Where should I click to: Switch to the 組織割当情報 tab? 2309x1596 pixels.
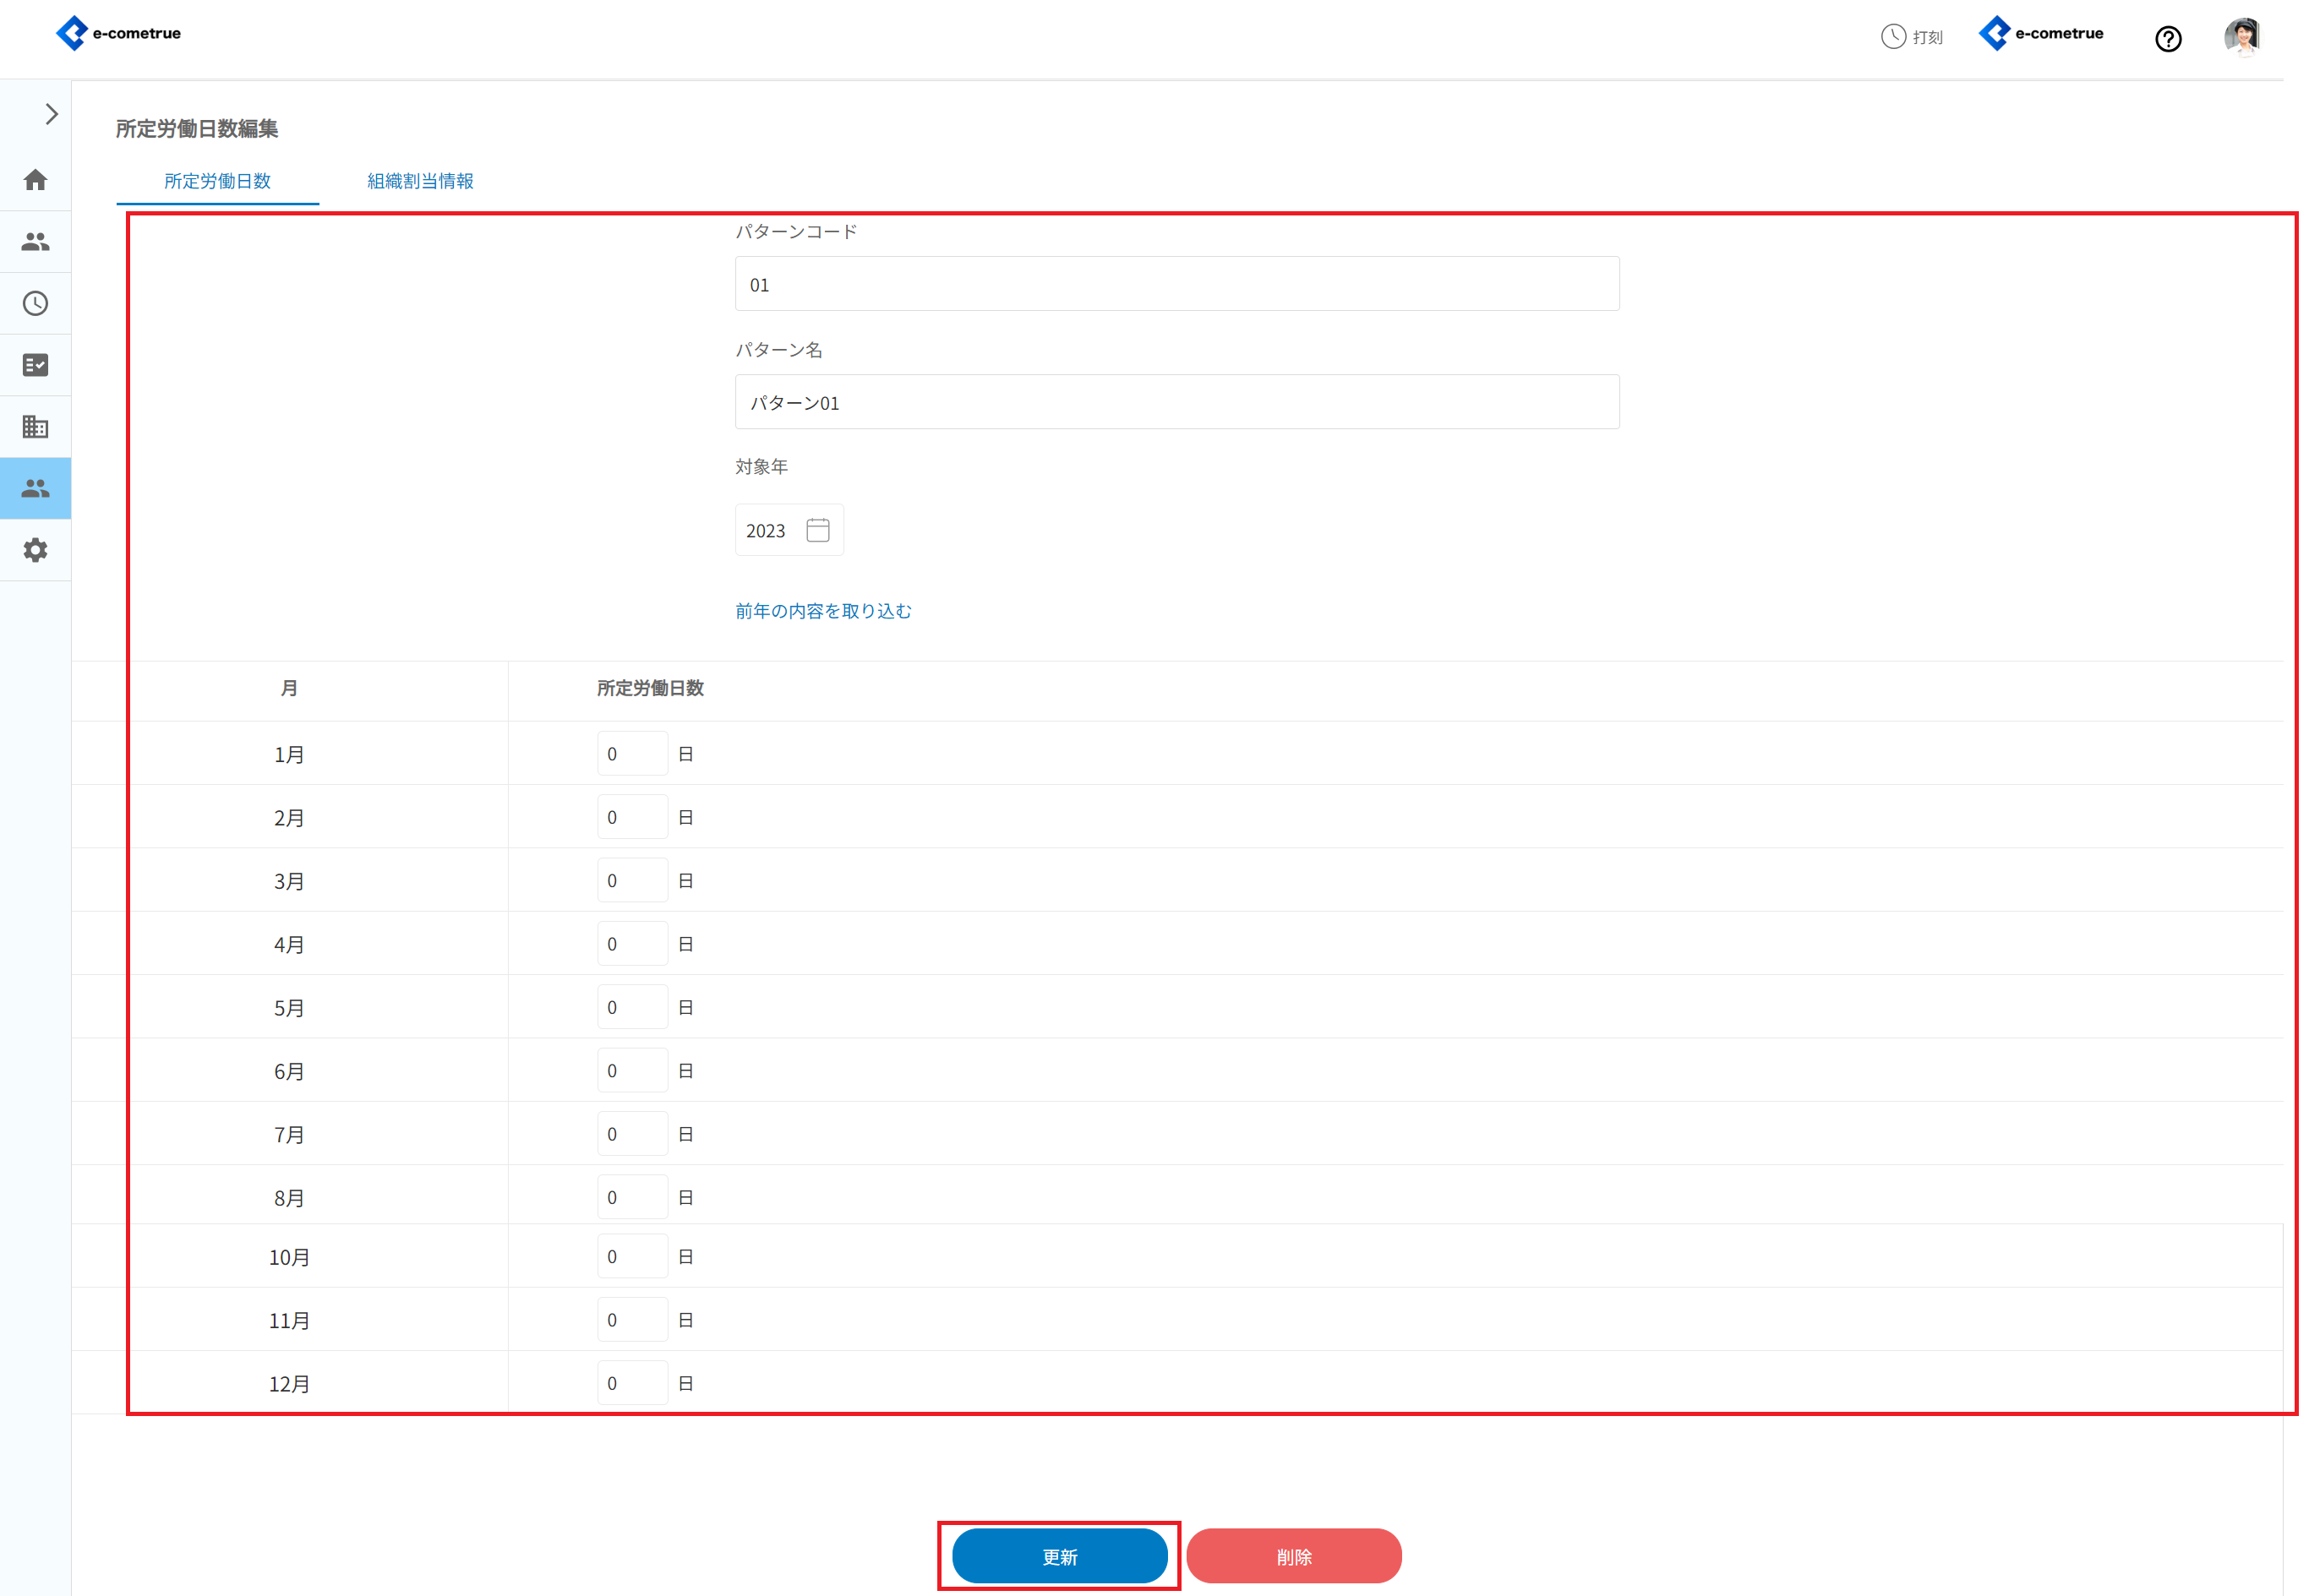(x=420, y=181)
